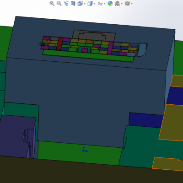Click the View Orientation cube icon

coord(80,3)
